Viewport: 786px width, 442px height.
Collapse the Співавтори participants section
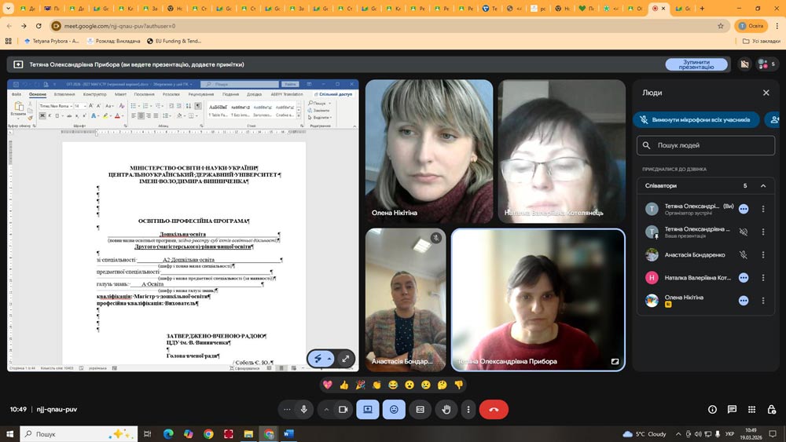pyautogui.click(x=762, y=186)
